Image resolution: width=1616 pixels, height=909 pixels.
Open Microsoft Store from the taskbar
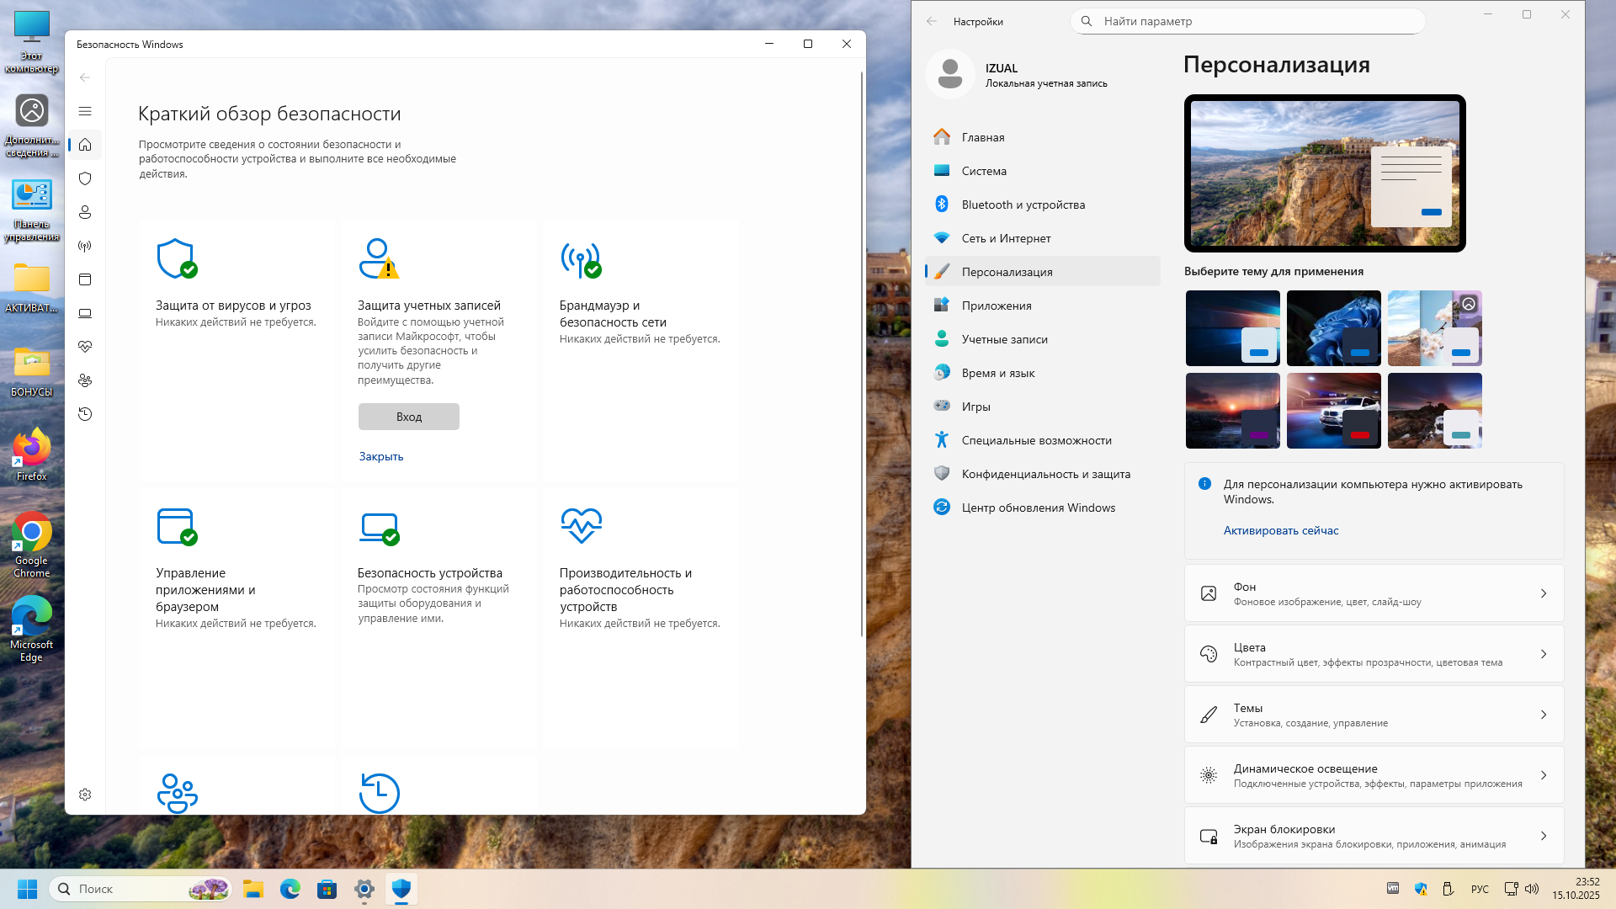click(327, 889)
